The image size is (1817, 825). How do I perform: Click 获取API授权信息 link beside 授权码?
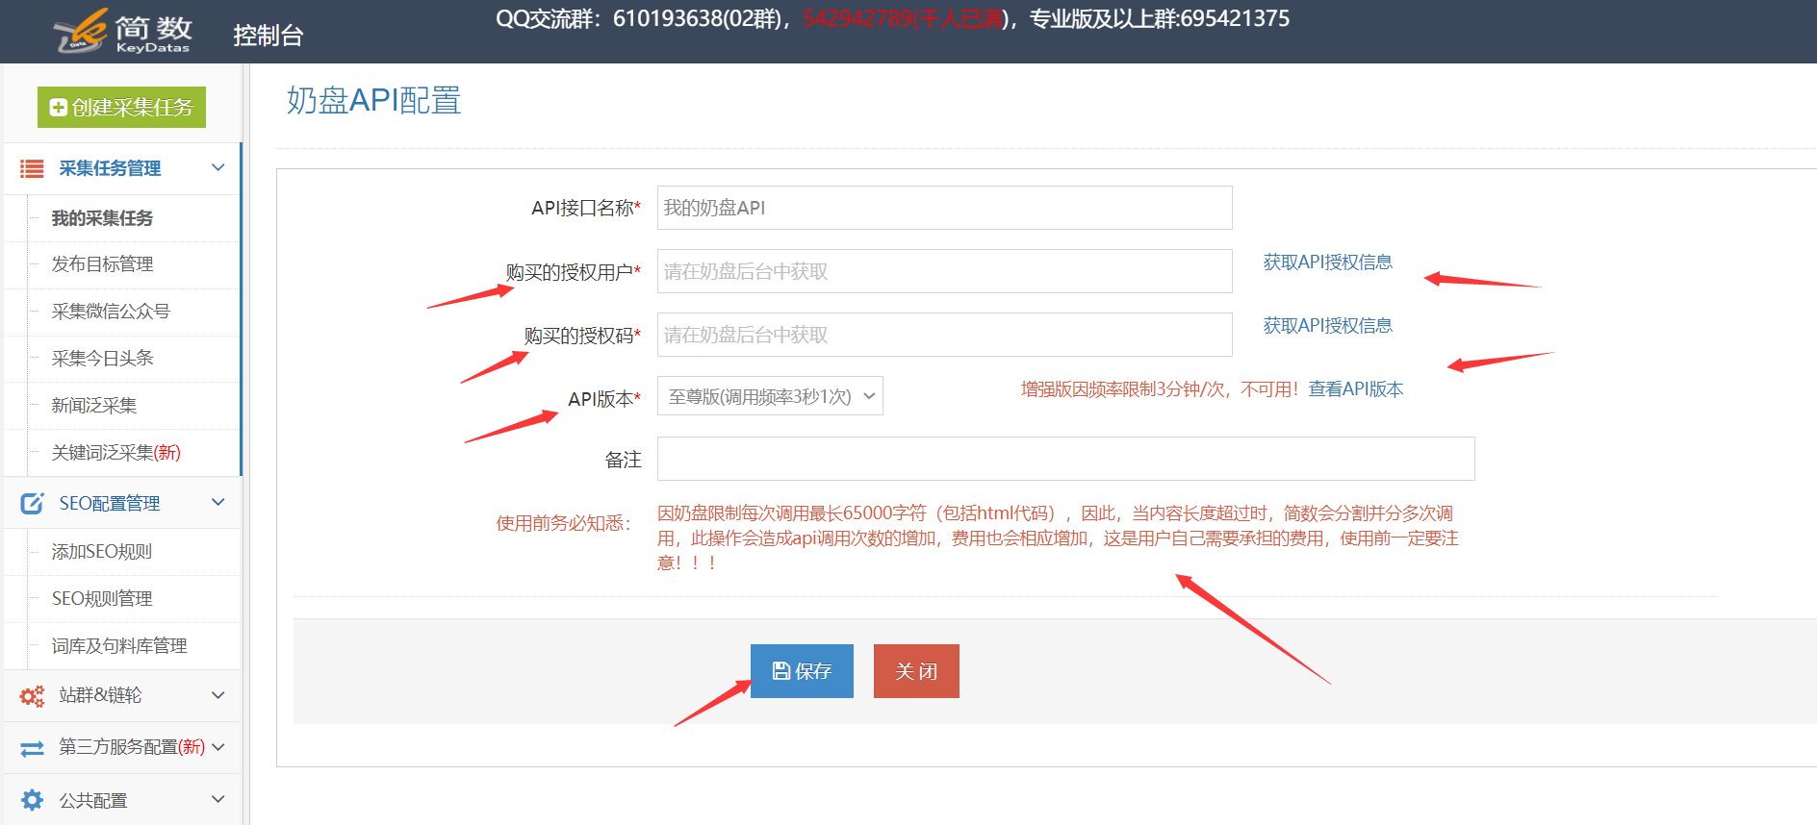coord(1327,326)
